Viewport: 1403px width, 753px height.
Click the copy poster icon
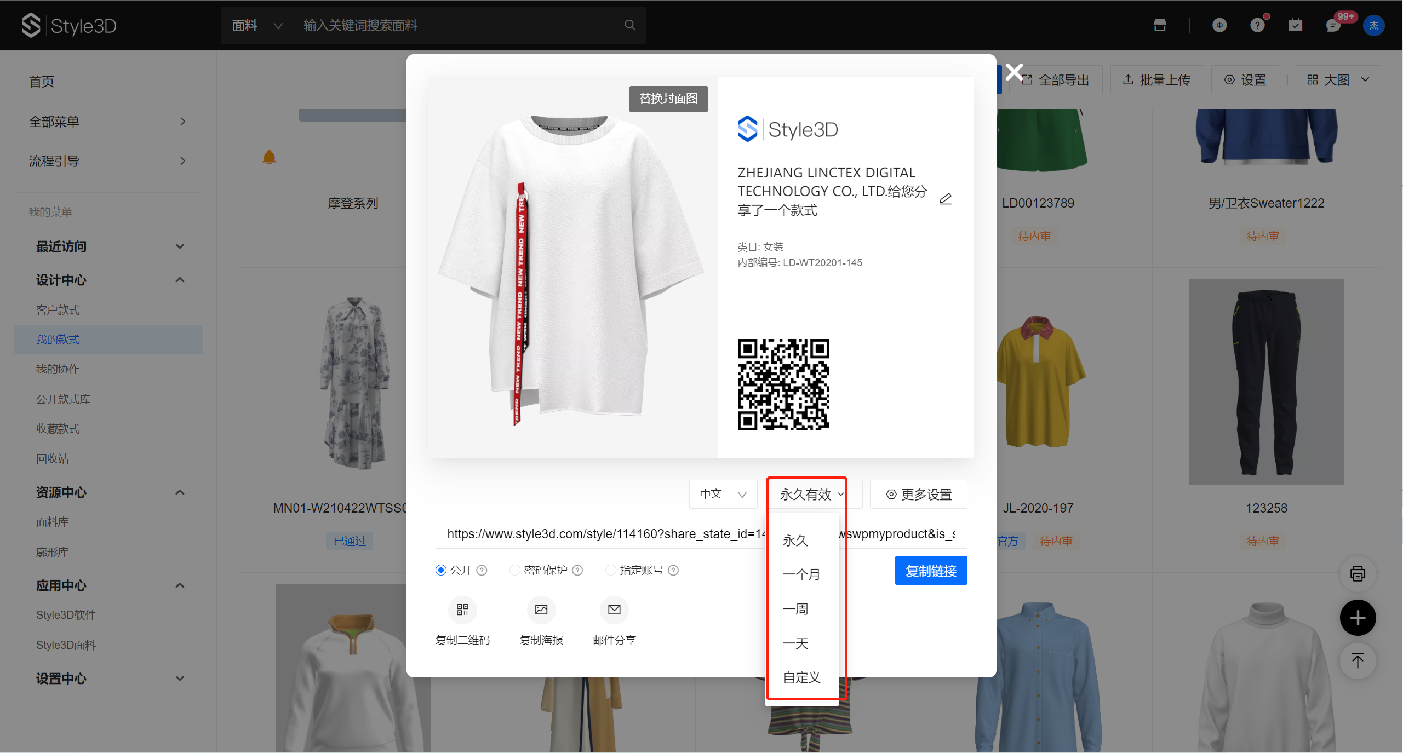(x=541, y=610)
